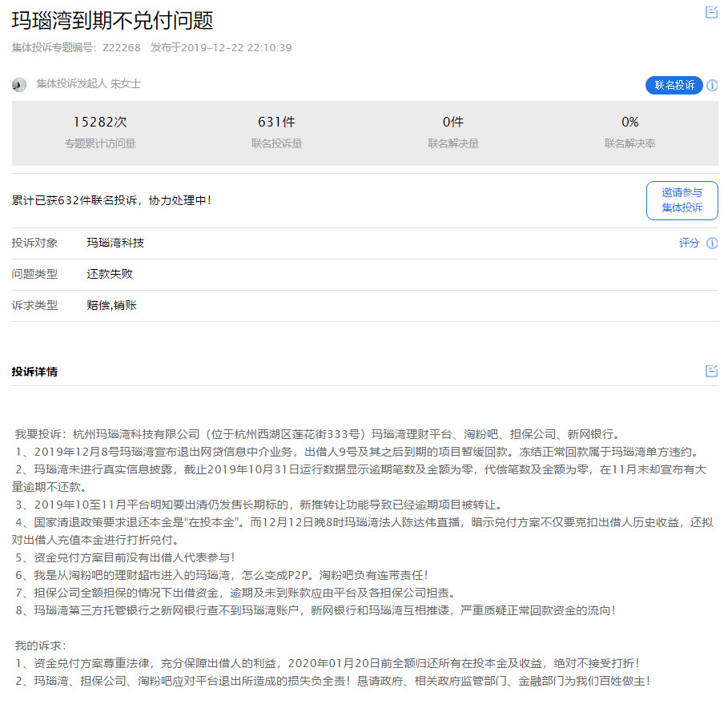Click the 0% resolution rate value
Screen dimensions: 728x704
(630, 122)
